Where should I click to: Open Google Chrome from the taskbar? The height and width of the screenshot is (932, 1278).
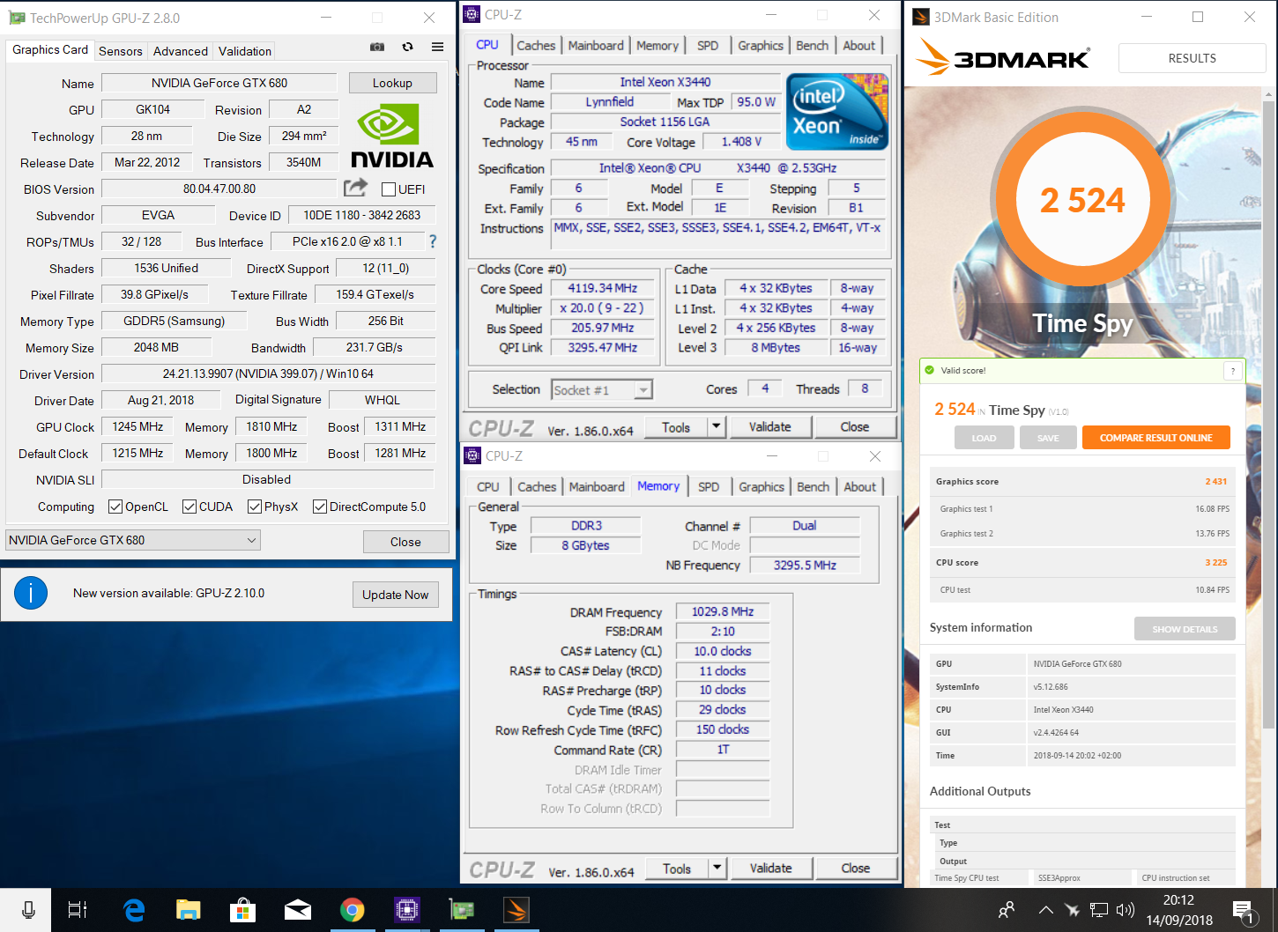tap(353, 910)
